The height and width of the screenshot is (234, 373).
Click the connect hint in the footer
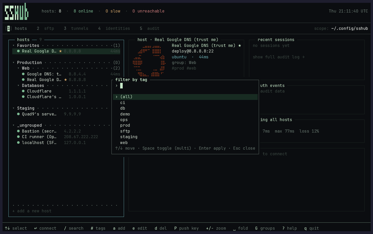(45, 228)
